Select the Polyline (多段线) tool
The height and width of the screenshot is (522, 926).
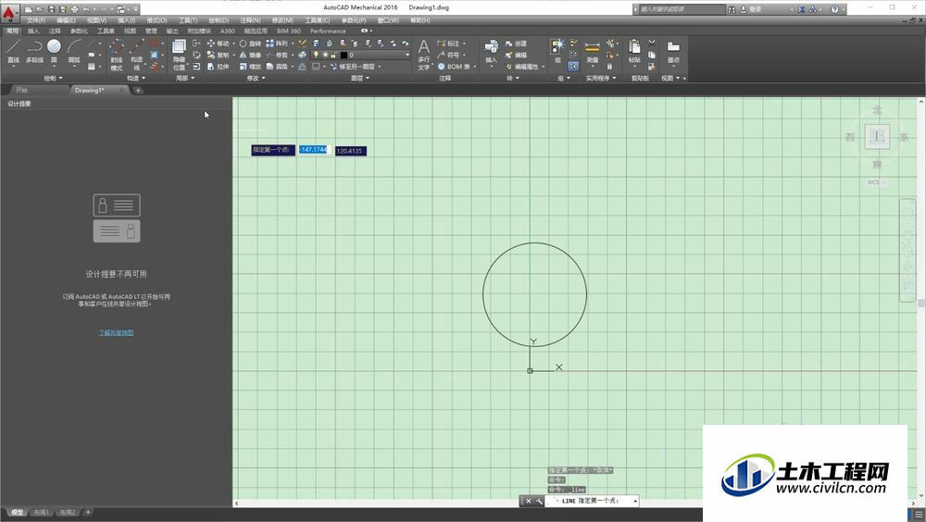pos(34,51)
